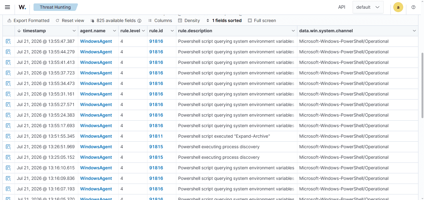
Task: Click the agent.name column header label
Action: (x=93, y=31)
